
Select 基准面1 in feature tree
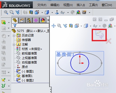coord(27,76)
